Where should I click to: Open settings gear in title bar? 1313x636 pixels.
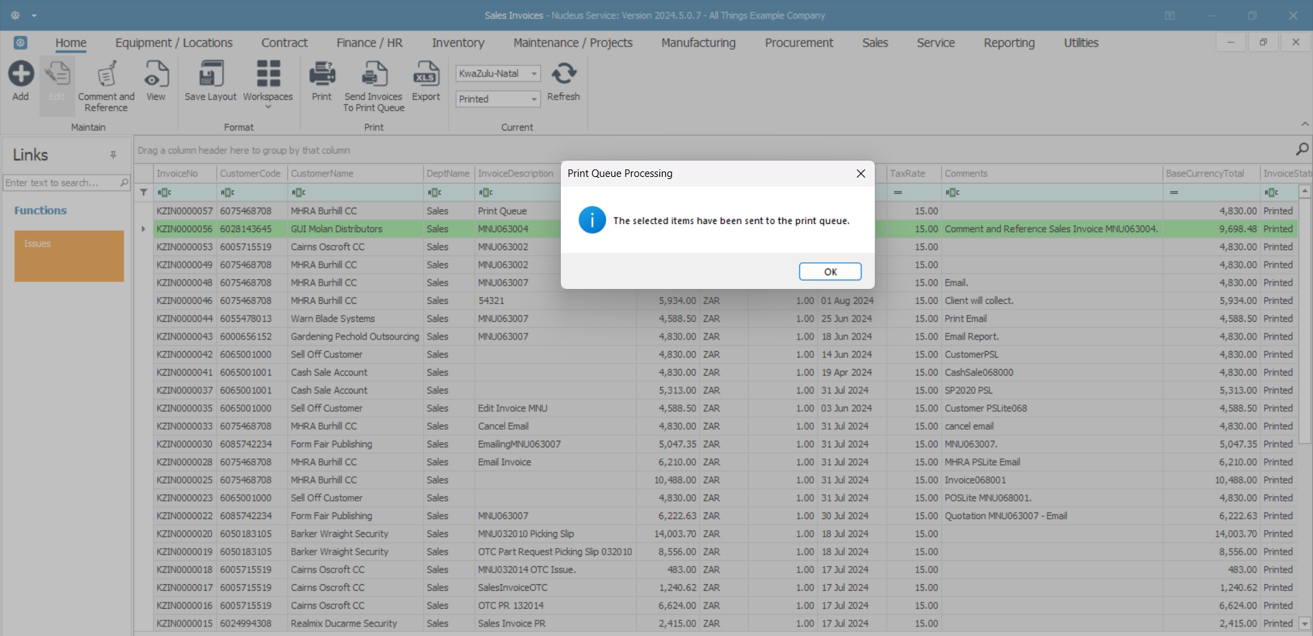[15, 15]
